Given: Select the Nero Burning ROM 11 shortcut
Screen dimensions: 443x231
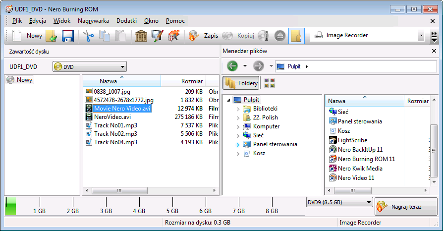Looking at the screenshot, I should click(362, 159).
